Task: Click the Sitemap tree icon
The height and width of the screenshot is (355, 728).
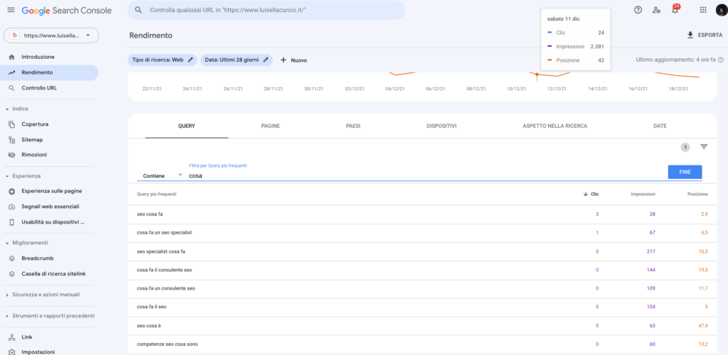Action: [x=11, y=139]
